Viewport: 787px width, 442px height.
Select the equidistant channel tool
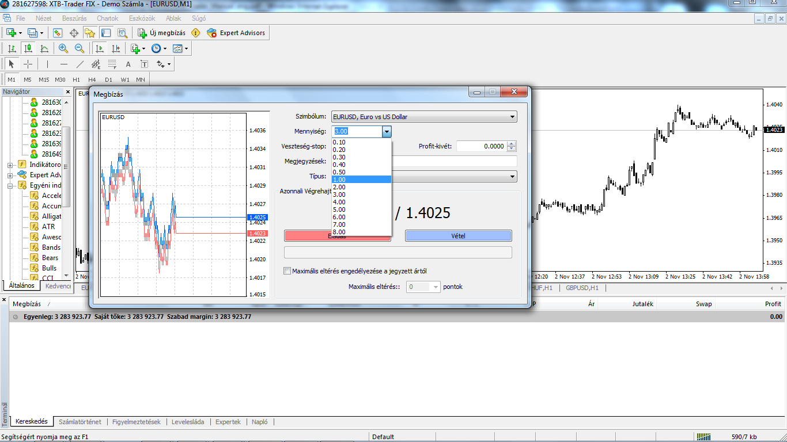pyautogui.click(x=96, y=64)
